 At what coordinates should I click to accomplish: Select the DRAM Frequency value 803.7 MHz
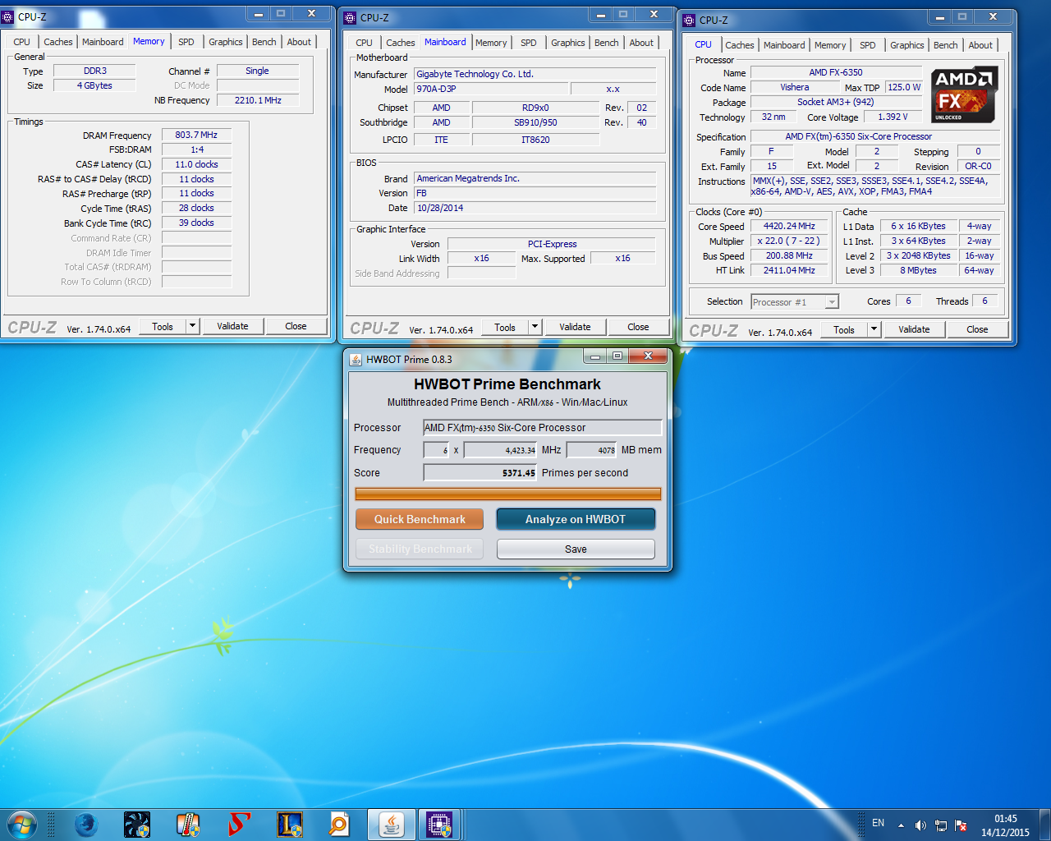196,135
